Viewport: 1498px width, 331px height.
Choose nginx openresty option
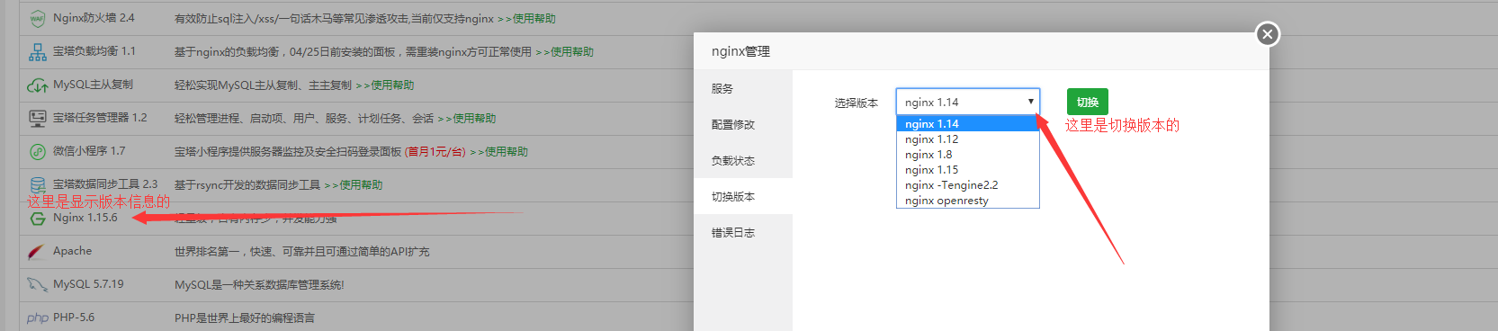click(968, 201)
